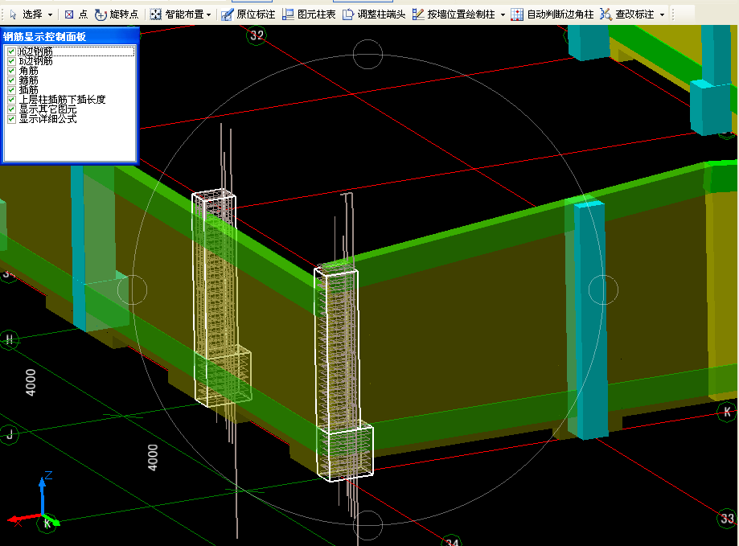This screenshot has height=546, width=739.
Task: Click the 调整柱端头 toolbar label
Action: (381, 14)
